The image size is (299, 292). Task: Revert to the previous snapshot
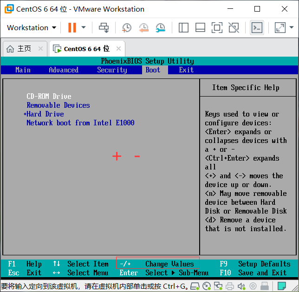tap(143, 28)
